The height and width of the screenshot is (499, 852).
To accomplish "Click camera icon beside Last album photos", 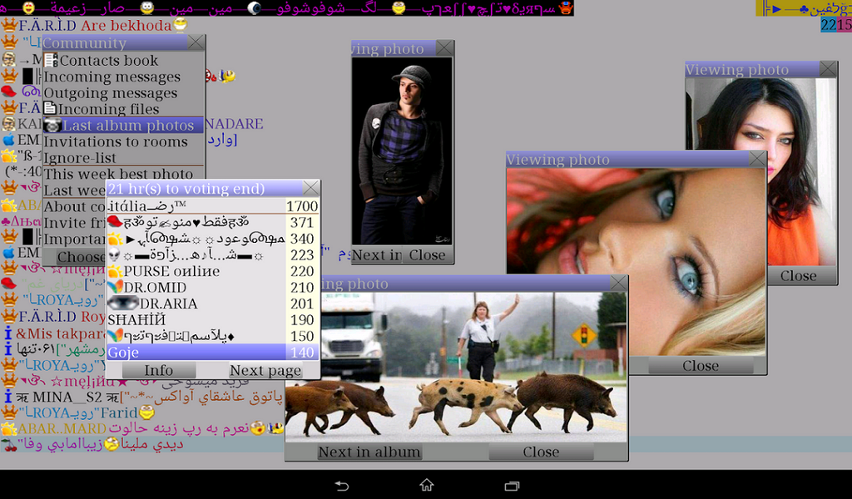I will click(x=52, y=126).
